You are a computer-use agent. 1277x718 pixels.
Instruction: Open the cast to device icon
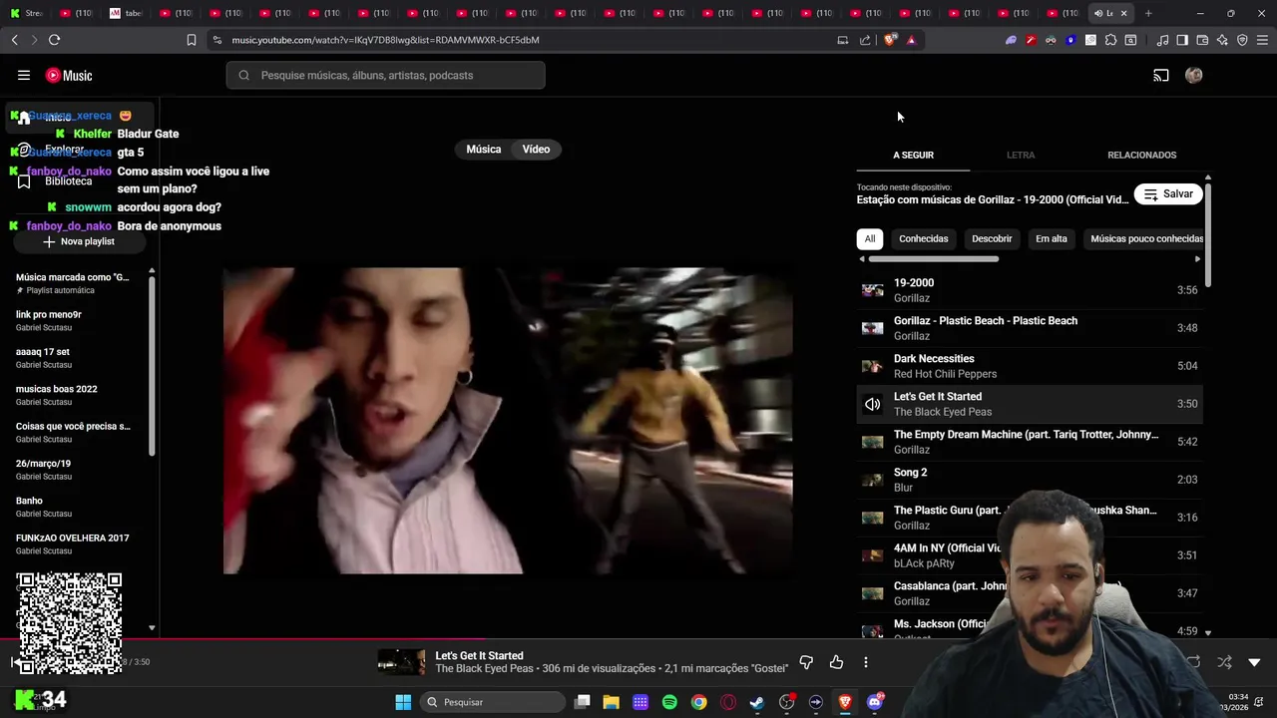(x=1161, y=75)
